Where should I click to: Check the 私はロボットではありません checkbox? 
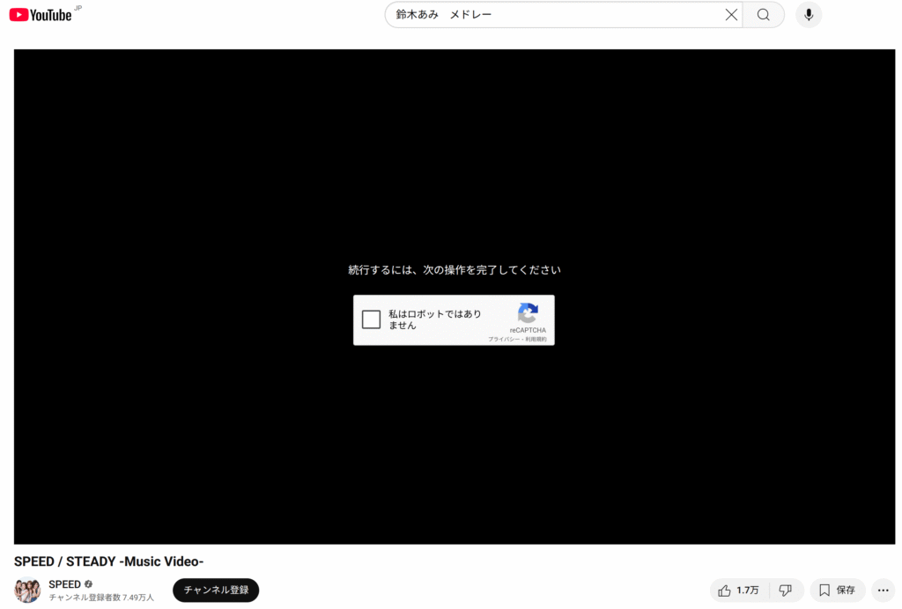click(372, 319)
